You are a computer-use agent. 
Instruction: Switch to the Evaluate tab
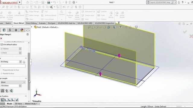42,23
